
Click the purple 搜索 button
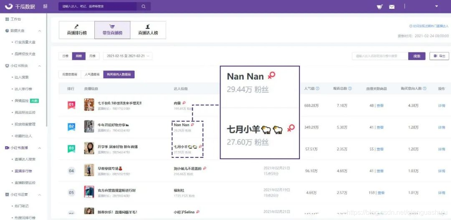point(417,56)
